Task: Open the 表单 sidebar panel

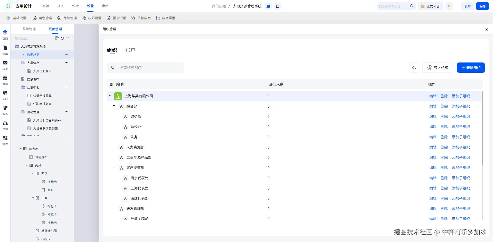Action: point(5,50)
